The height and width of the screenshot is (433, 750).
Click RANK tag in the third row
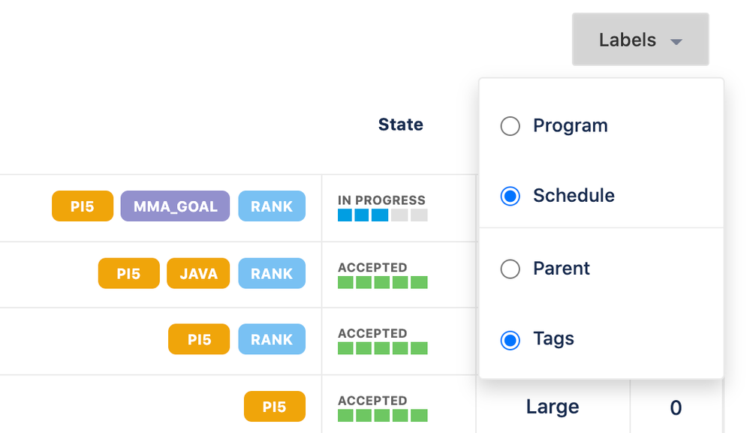pos(272,339)
